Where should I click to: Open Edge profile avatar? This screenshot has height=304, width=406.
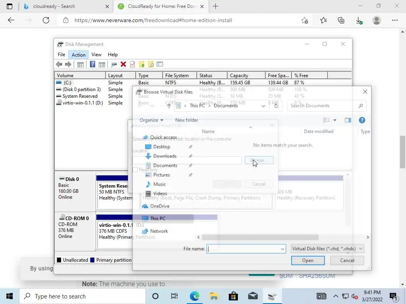(377, 20)
